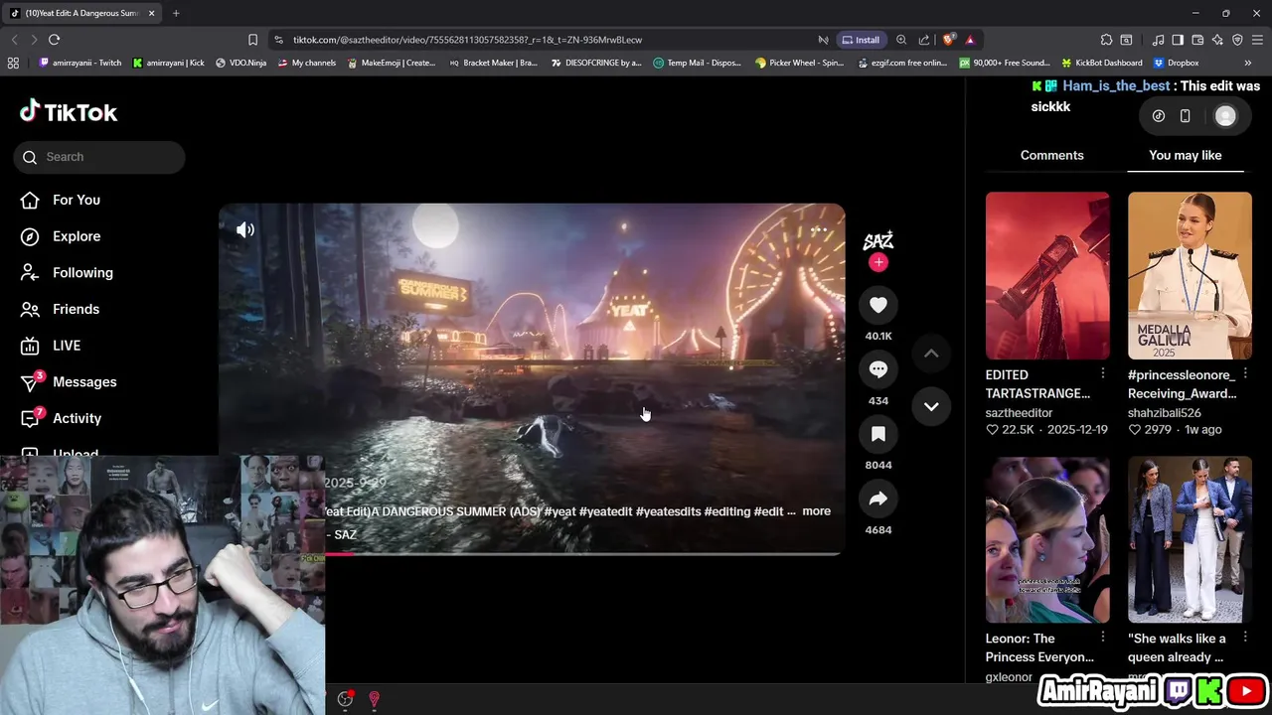This screenshot has height=715, width=1272.
Task: Open the EDITED TARTASTRANGE video thumbnail
Action: 1047,275
